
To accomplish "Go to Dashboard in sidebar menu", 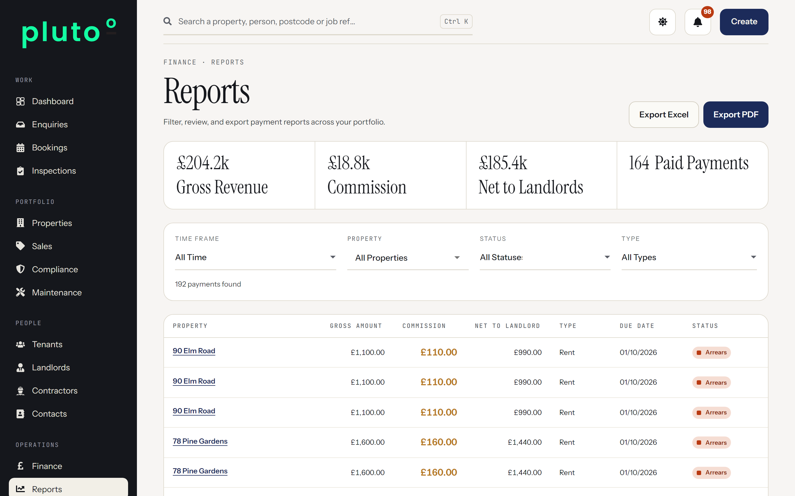I will pyautogui.click(x=68, y=101).
